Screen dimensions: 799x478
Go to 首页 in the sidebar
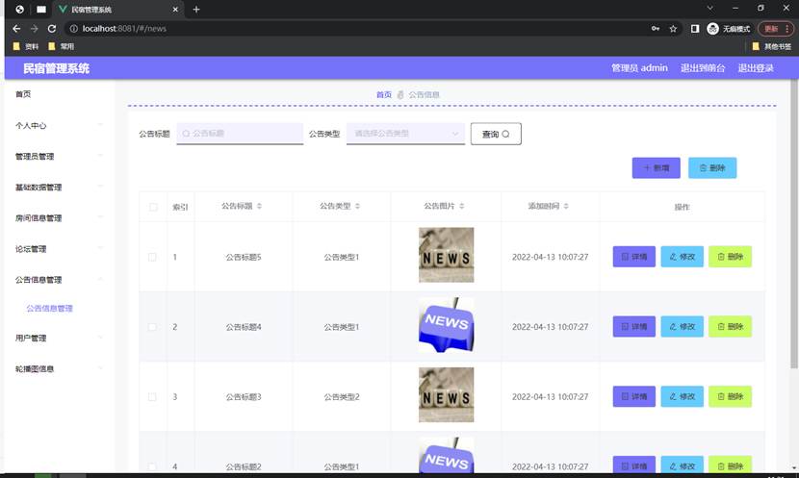click(23, 94)
